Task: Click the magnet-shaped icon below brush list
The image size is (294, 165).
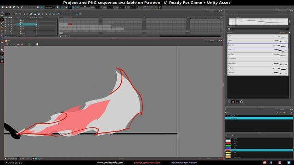Action: pos(241,102)
